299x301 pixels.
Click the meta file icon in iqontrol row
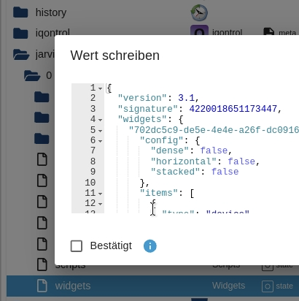click(269, 31)
